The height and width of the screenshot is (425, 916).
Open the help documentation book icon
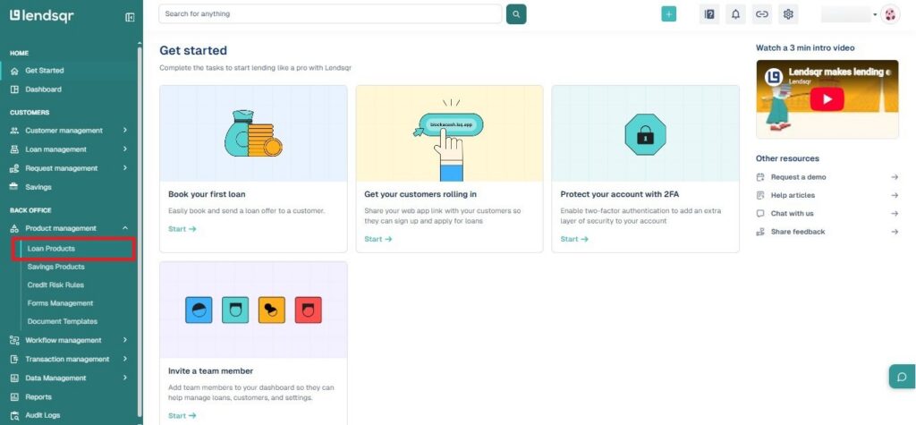tap(709, 14)
